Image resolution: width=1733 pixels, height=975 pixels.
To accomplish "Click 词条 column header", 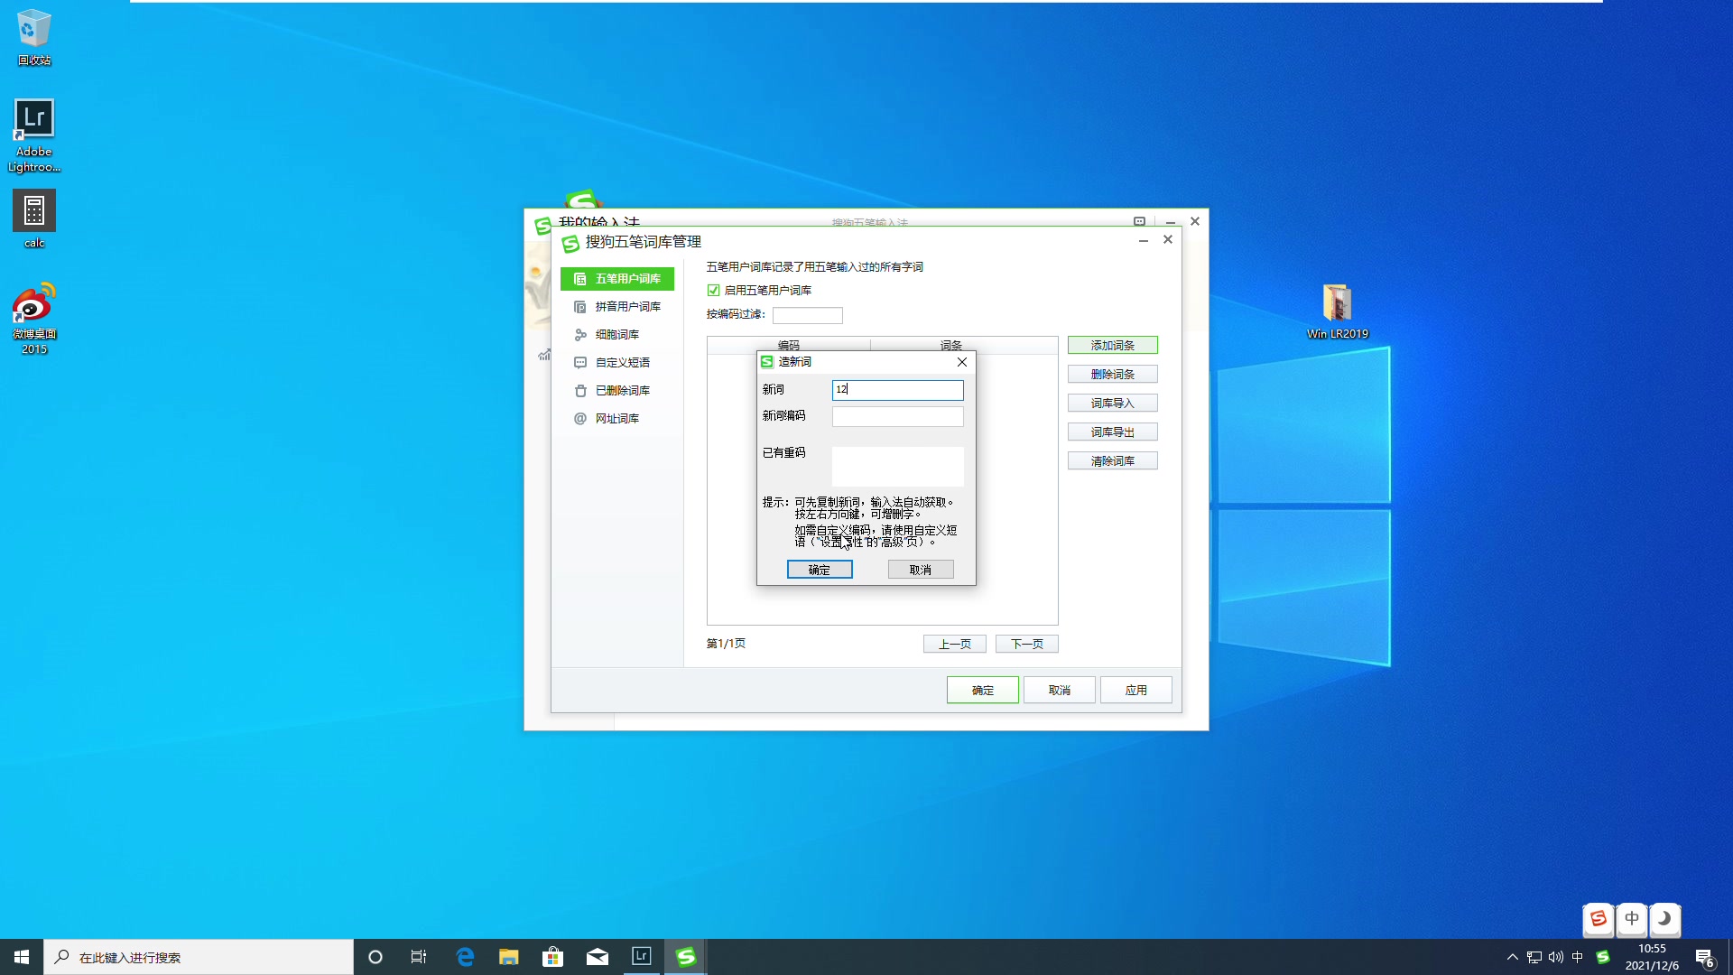I will [x=951, y=346].
